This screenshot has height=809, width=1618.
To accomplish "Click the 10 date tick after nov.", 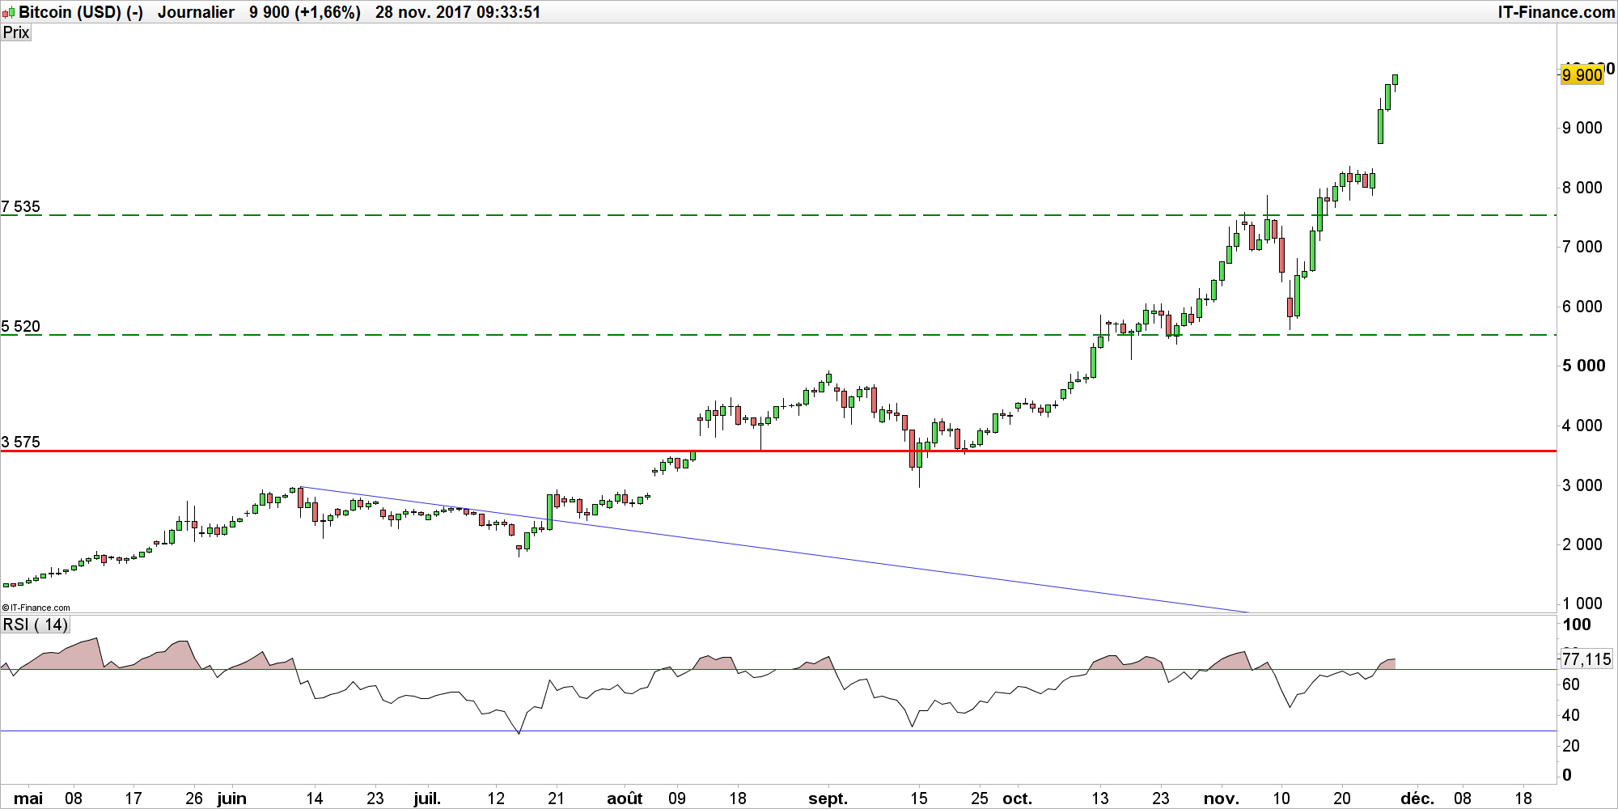I will 1281,798.
